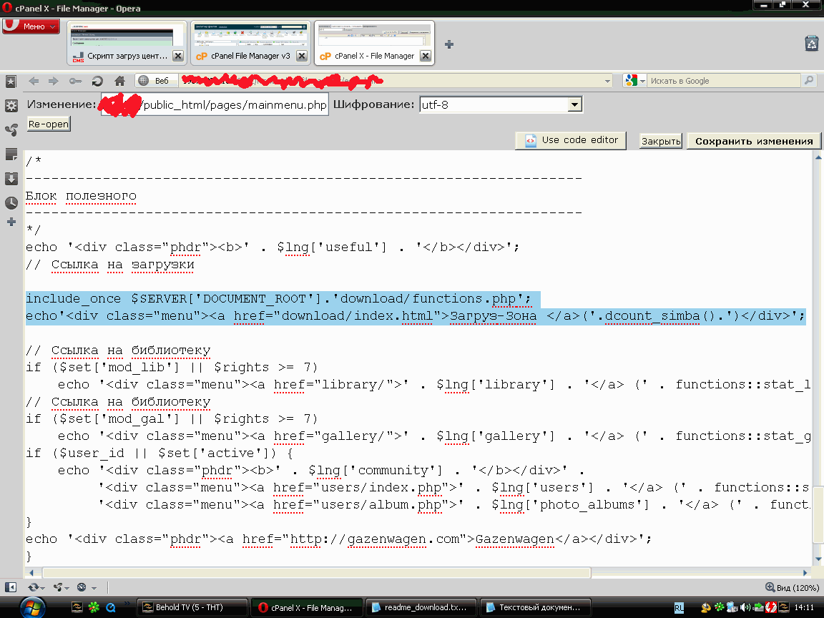This screenshot has width=824, height=618.
Task: Open the Downloads panel in sidebar
Action: click(11, 178)
